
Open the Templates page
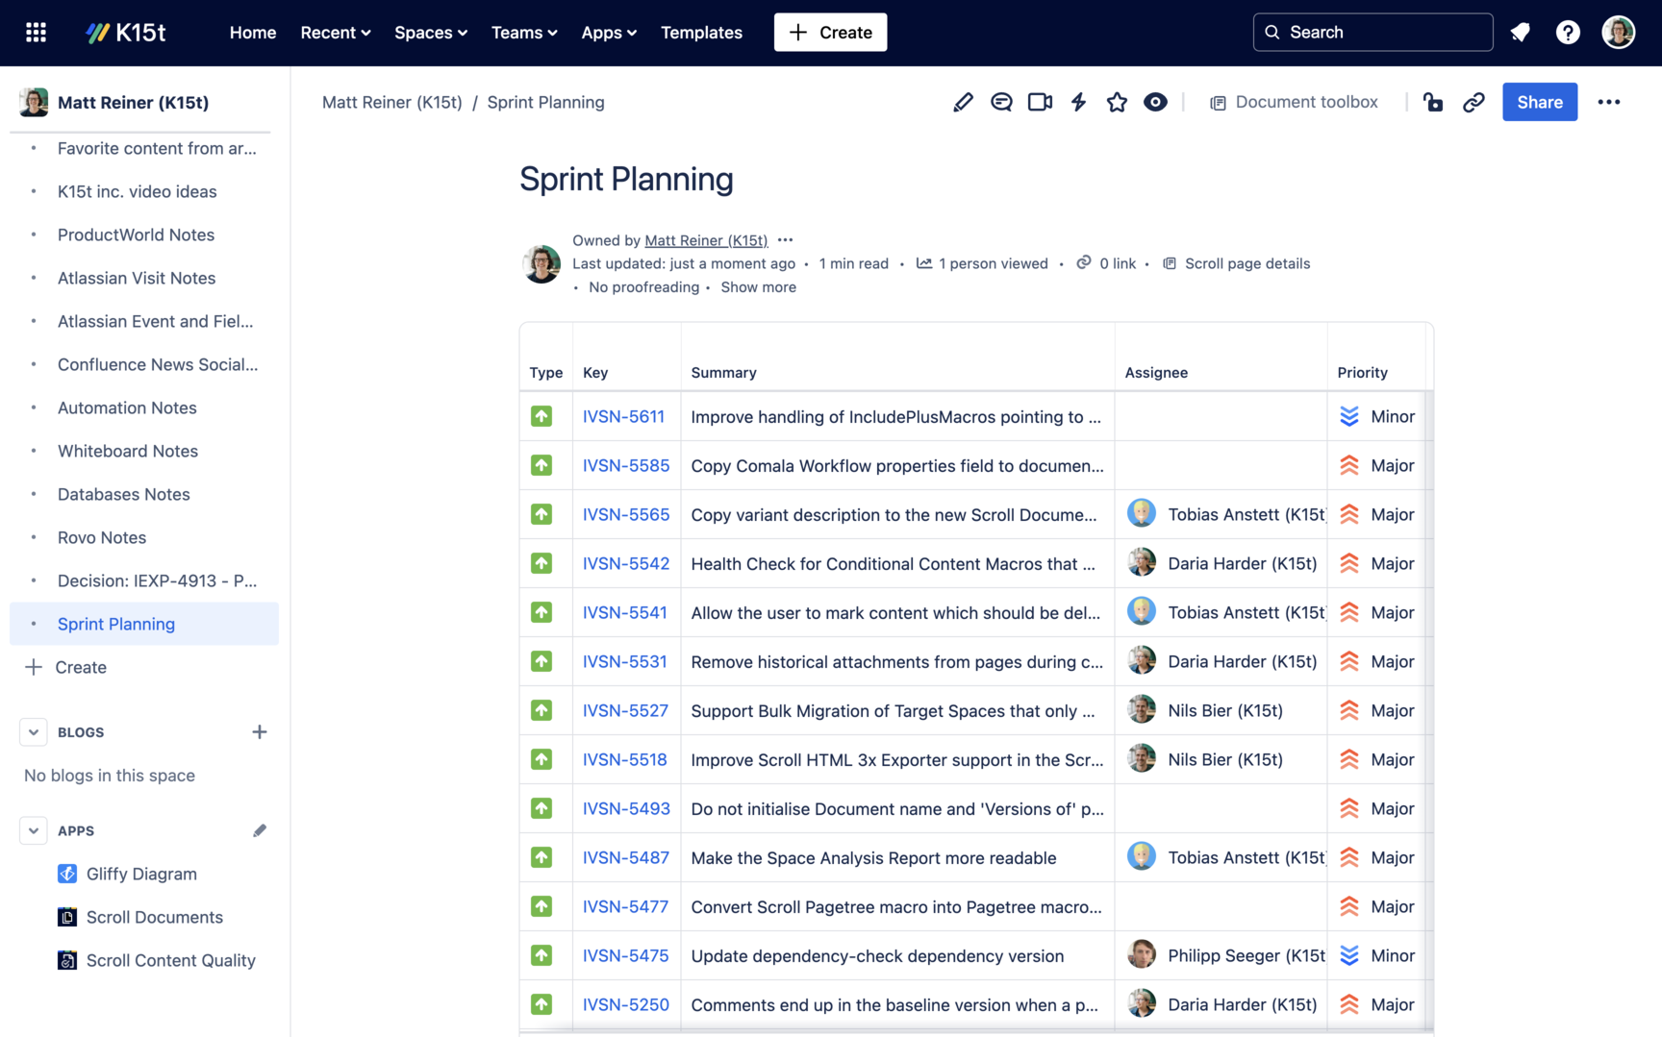(701, 32)
